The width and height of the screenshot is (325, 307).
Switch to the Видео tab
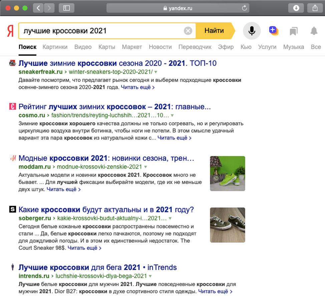pos(83,47)
